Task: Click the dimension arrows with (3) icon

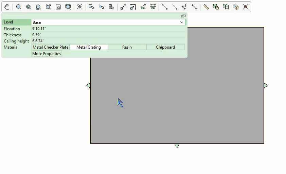Action: tap(184, 7)
